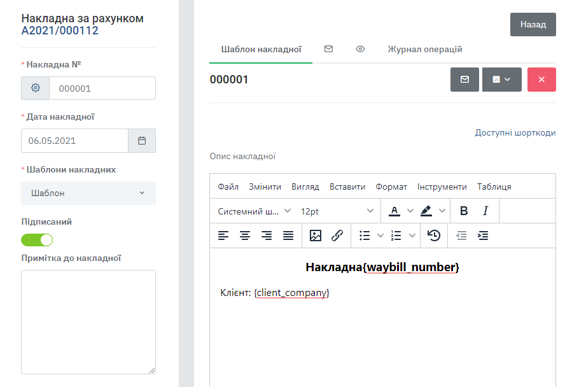This screenshot has height=387, width=565.
Task: Open the PDF export dropdown button
Action: point(501,80)
